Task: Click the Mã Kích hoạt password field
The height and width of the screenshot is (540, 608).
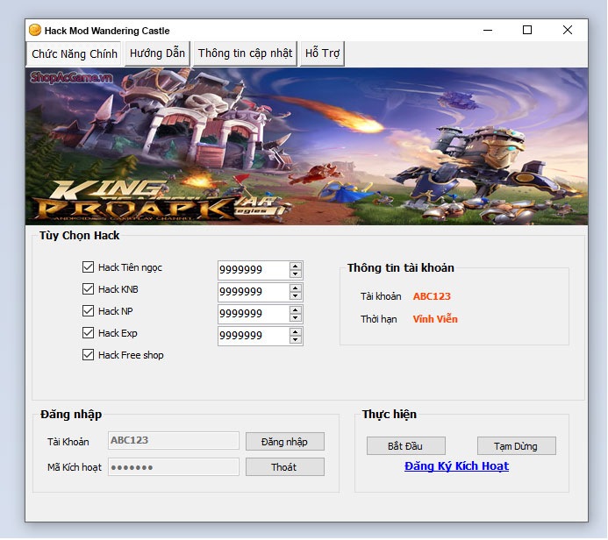Action: (174, 467)
